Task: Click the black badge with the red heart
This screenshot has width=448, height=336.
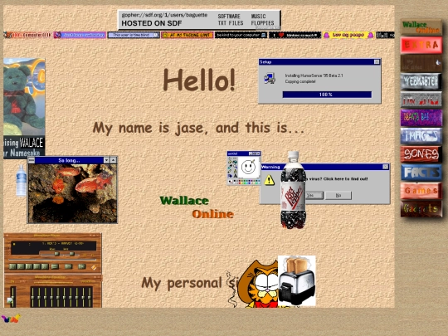Action: (x=295, y=35)
